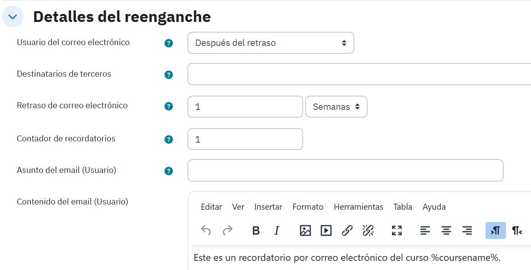Screen dimensions: 531x270
Task: Click the Asunto del email input field
Action: (x=345, y=170)
